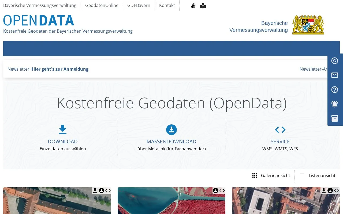Click the OPENDATA logo
343x214 pixels.
tap(39, 21)
